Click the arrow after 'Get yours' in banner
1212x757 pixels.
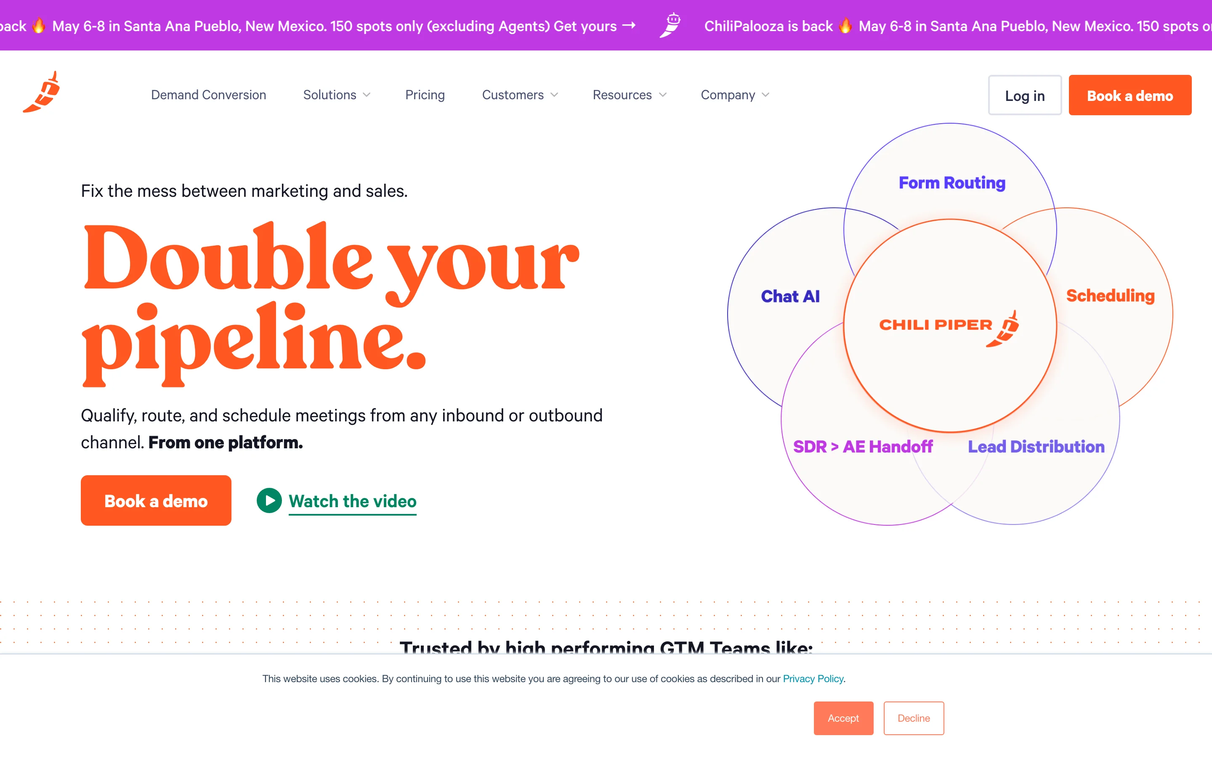pos(629,26)
